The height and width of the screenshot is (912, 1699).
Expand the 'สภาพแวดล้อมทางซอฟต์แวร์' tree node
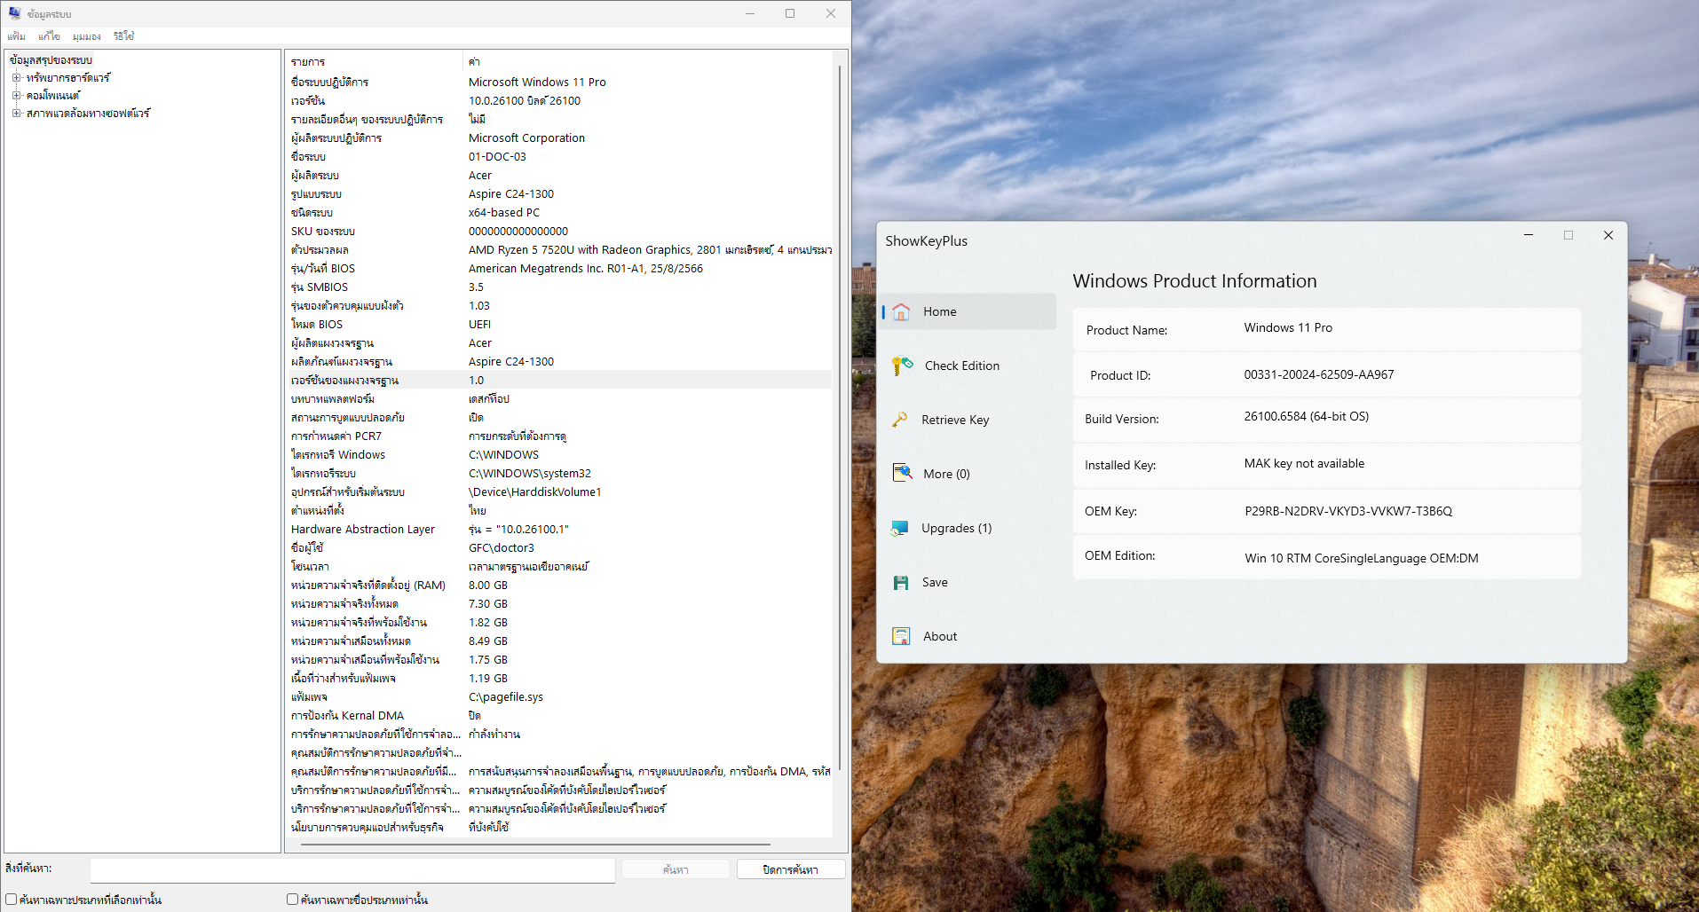[x=16, y=113]
